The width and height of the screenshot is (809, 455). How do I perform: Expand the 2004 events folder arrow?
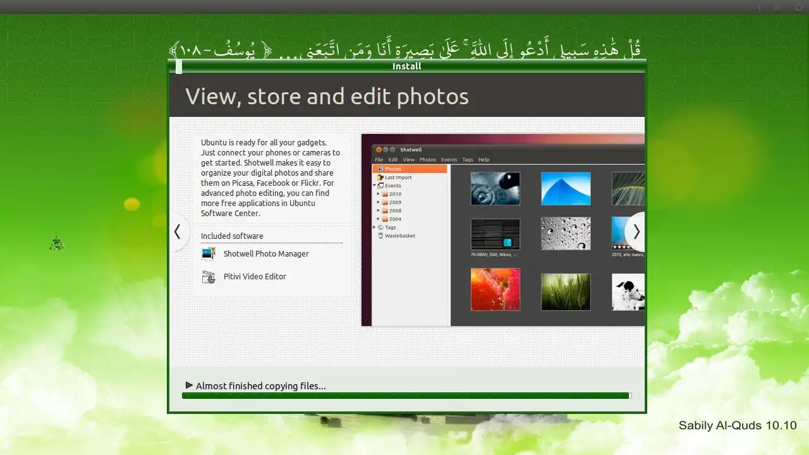click(379, 219)
